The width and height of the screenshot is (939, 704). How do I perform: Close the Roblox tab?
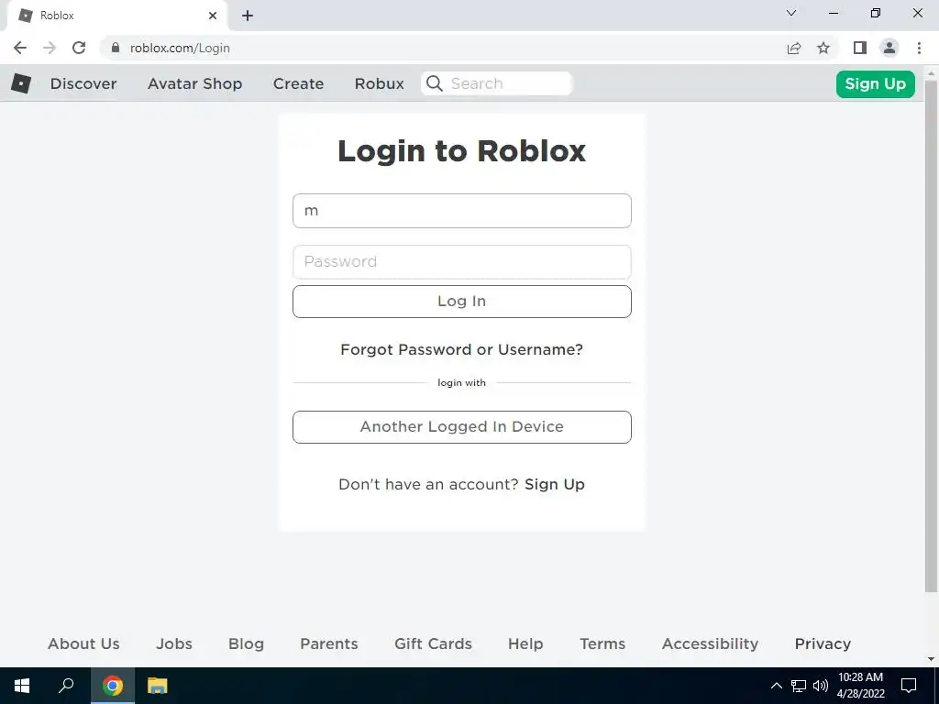213,16
